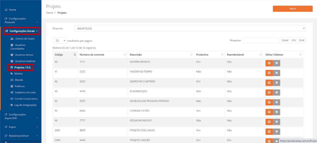Expand Configurações Expen/KM menu

coord(21,116)
